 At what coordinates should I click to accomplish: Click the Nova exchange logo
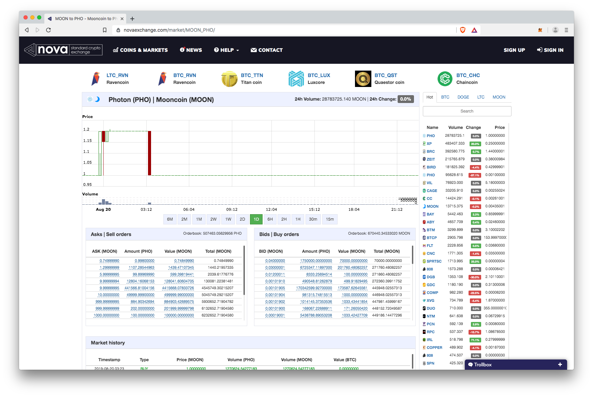point(63,50)
